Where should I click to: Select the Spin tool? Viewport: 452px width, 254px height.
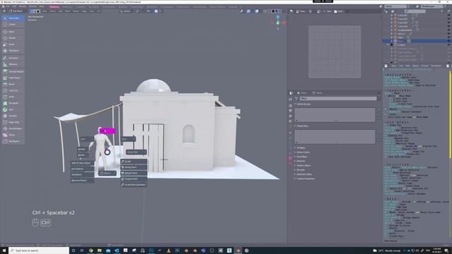click(13, 109)
